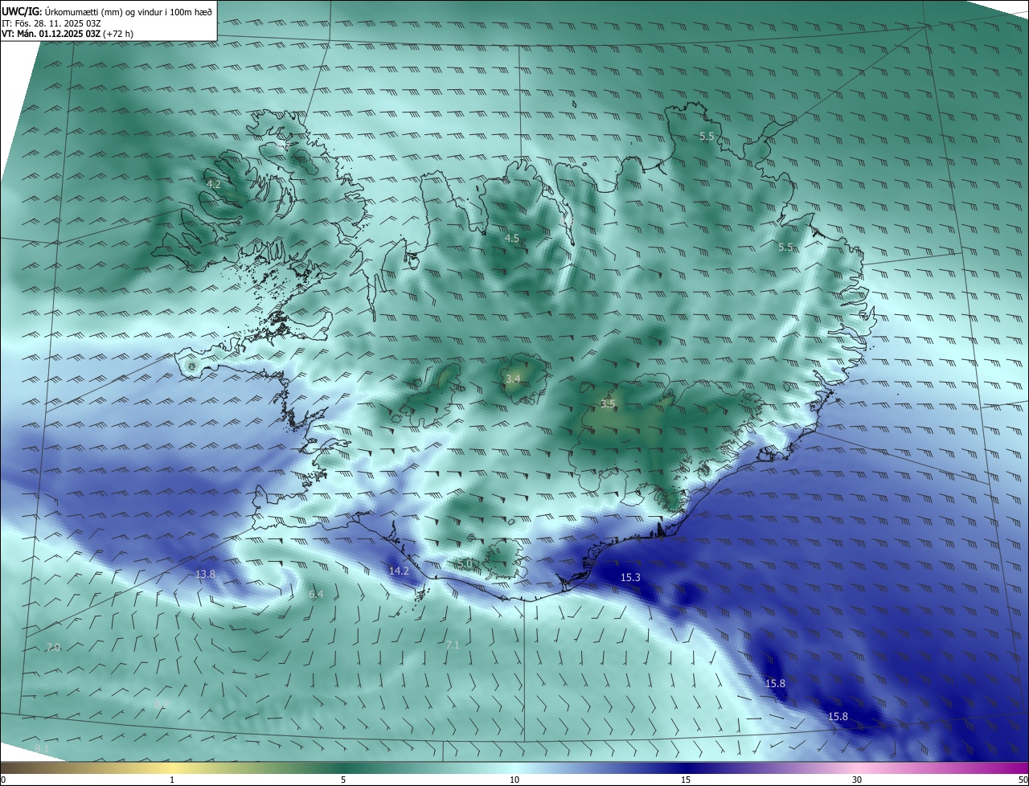The height and width of the screenshot is (786, 1029).
Task: Select the 13.8 value over the sea
Action: 206,574
